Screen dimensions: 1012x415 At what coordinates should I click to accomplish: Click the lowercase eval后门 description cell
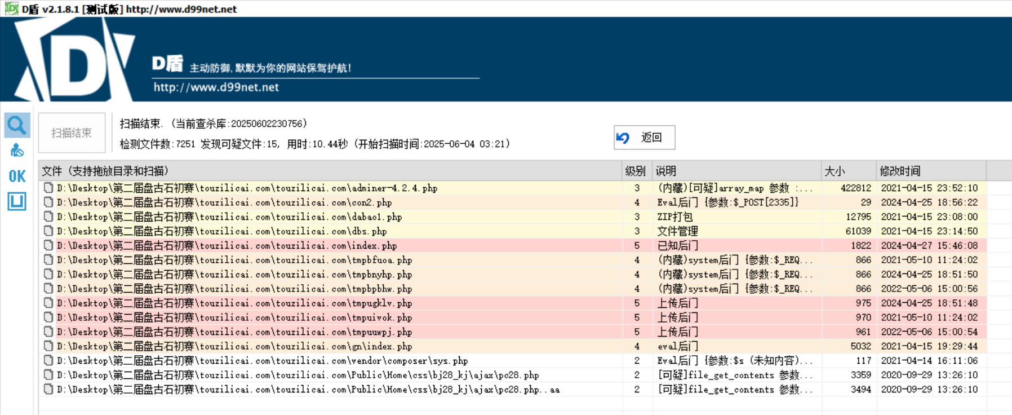[677, 346]
